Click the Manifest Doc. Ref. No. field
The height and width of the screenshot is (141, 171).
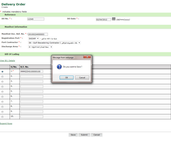coord(38,34)
